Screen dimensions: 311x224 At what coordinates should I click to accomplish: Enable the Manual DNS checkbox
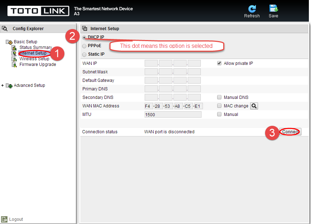tap(219, 97)
